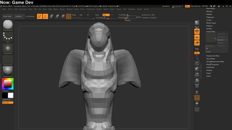
Task: Click the Zoom3D icon in the right shelf
Action: [x=197, y=75]
